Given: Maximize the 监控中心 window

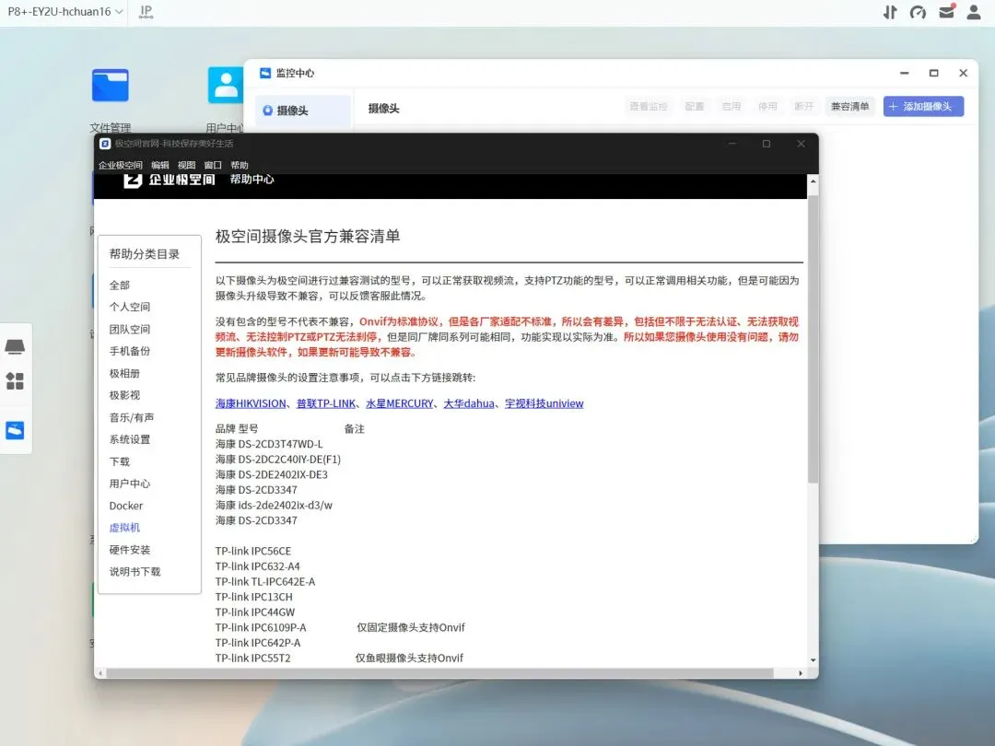Looking at the screenshot, I should pos(933,73).
